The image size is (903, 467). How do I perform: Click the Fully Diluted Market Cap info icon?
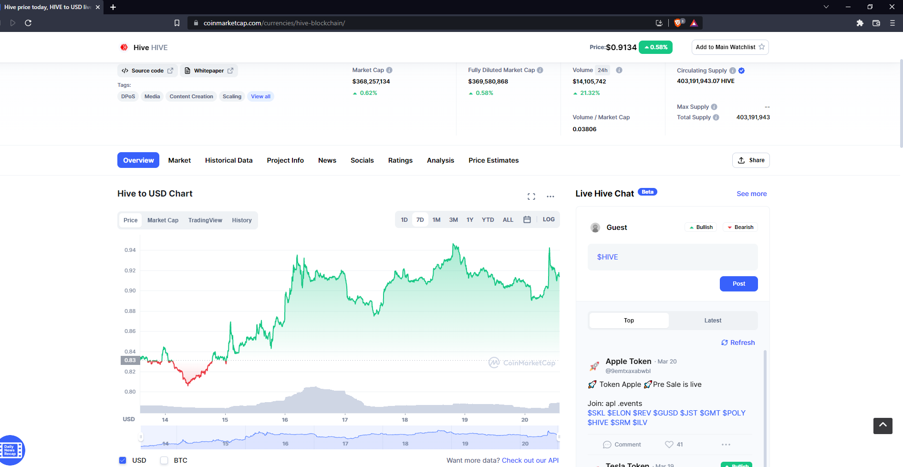(540, 70)
